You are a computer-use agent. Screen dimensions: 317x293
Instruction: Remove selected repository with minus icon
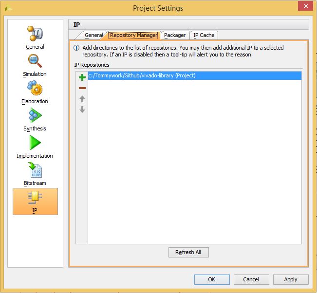(x=82, y=88)
